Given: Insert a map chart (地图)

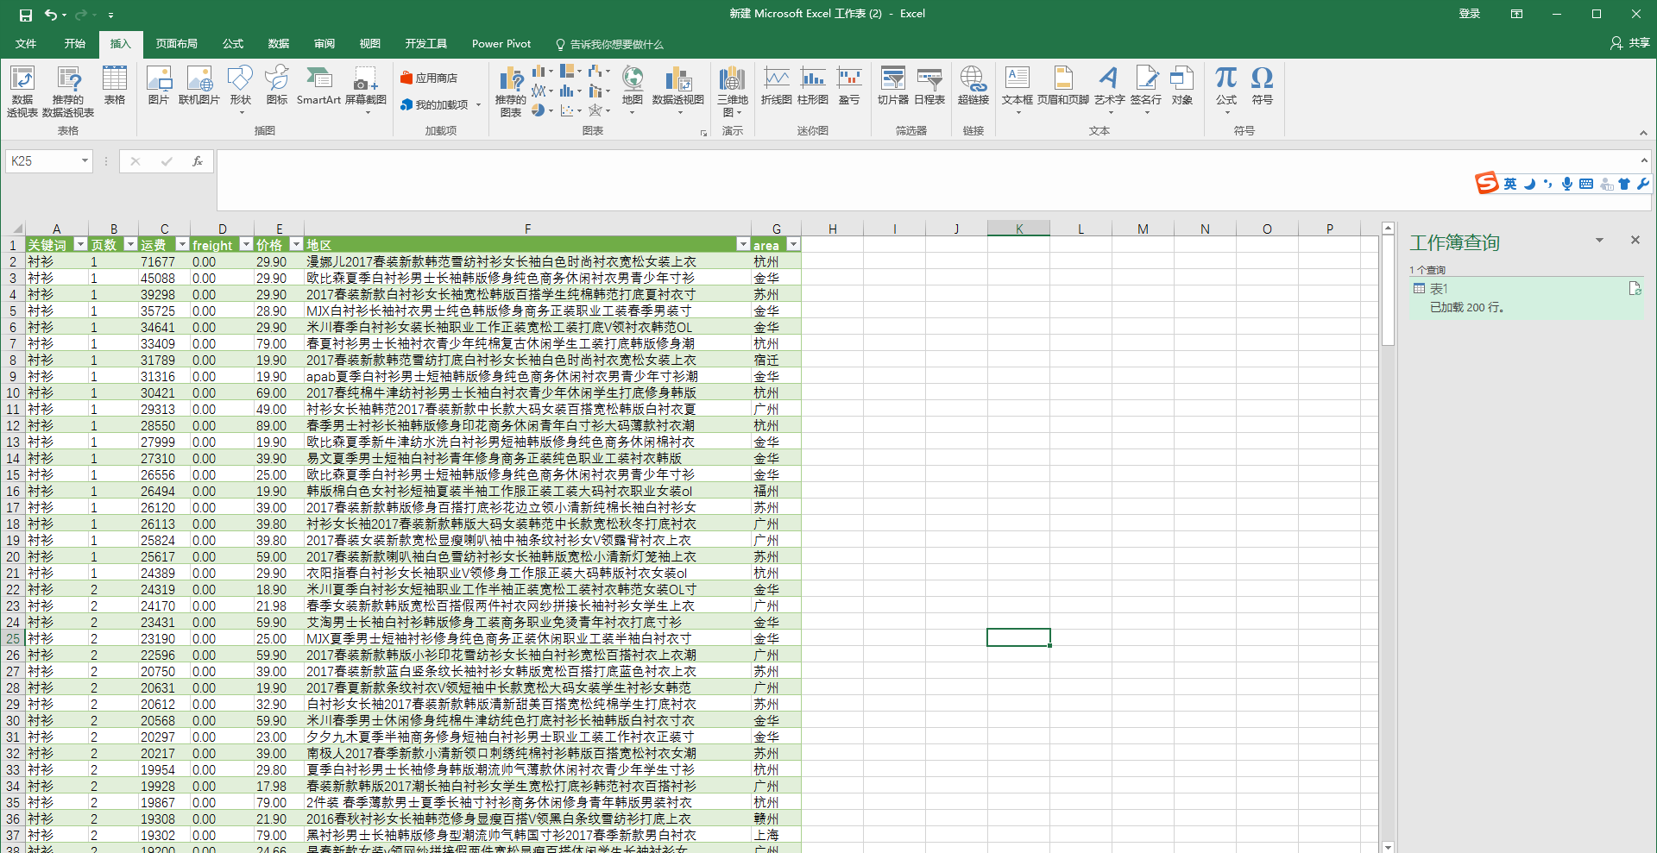Looking at the screenshot, I should pyautogui.click(x=633, y=90).
